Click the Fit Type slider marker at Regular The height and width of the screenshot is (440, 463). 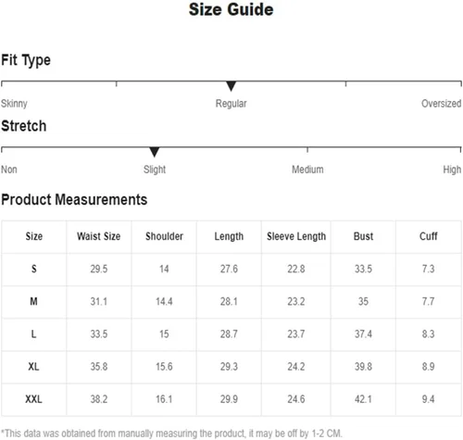[x=231, y=86]
